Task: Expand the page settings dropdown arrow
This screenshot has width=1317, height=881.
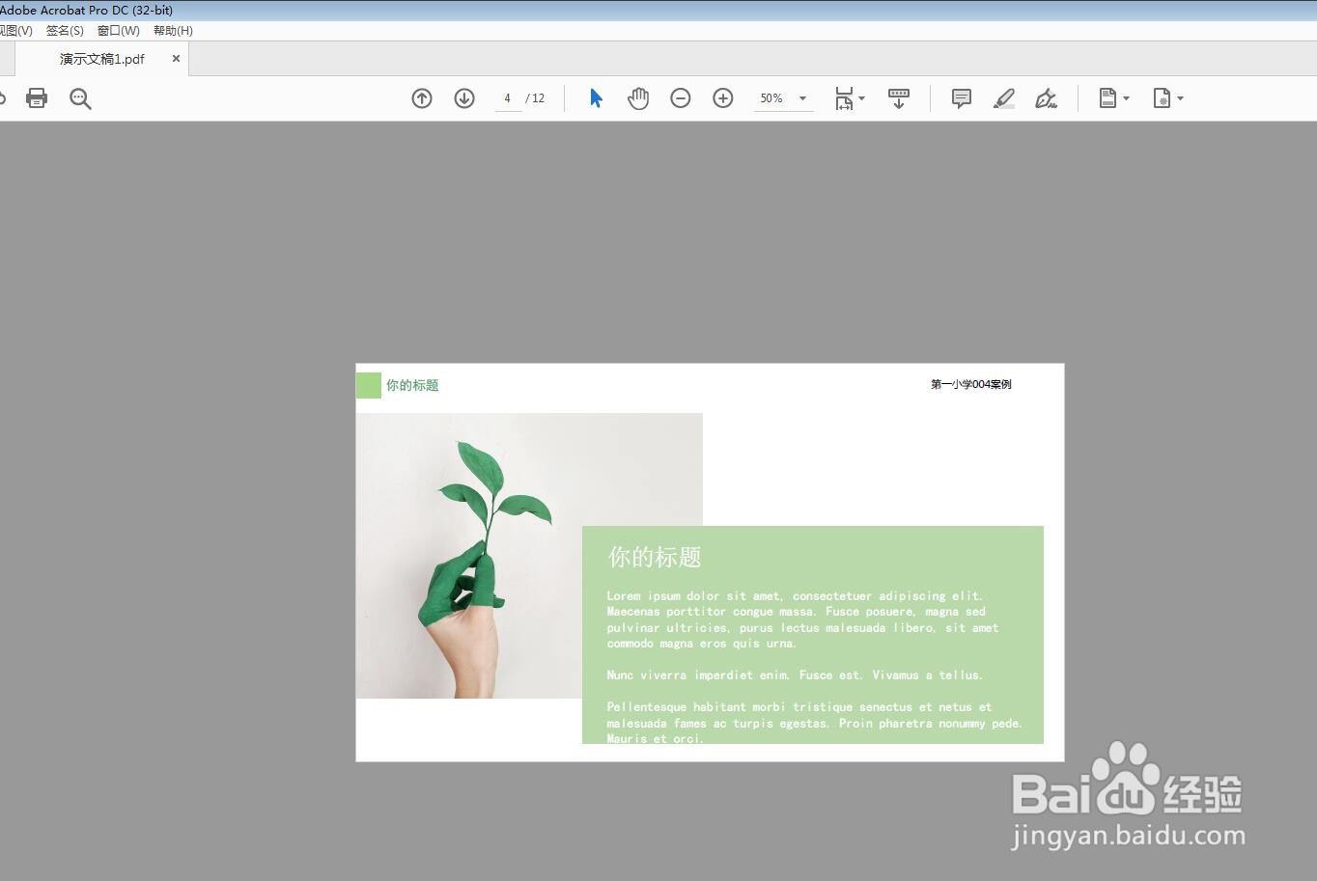Action: [x=1180, y=98]
